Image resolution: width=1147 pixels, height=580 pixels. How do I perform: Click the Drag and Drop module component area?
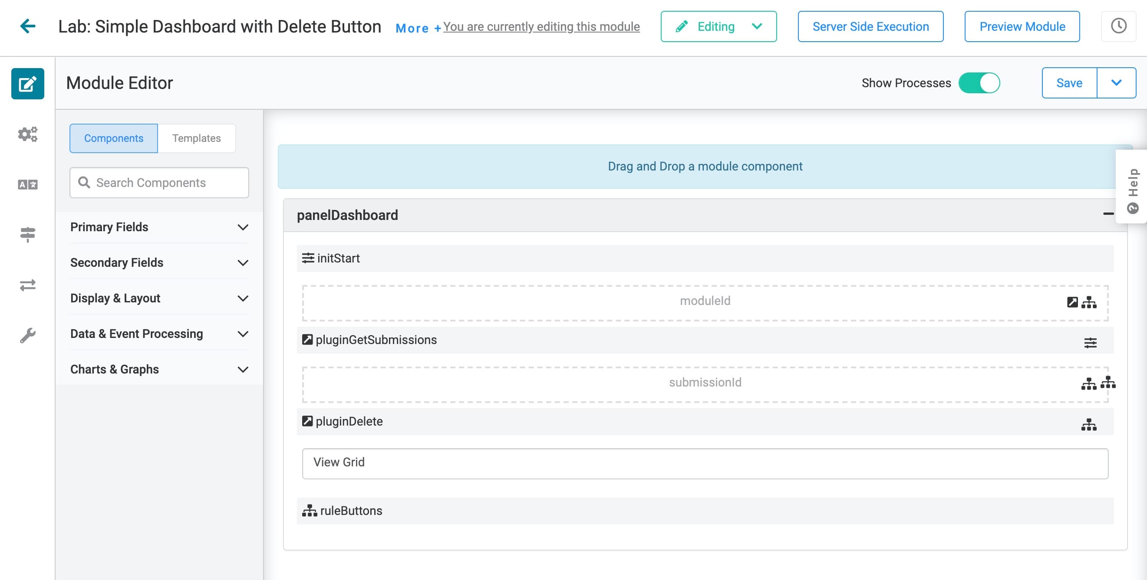point(705,166)
